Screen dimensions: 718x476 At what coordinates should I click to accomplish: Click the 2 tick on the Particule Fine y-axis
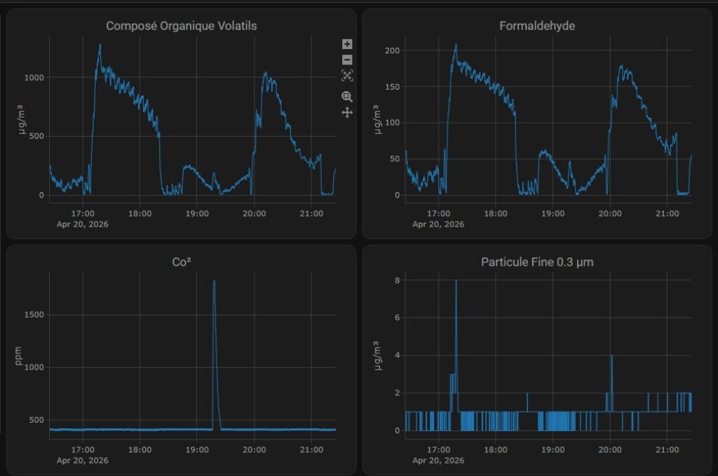pyautogui.click(x=397, y=393)
